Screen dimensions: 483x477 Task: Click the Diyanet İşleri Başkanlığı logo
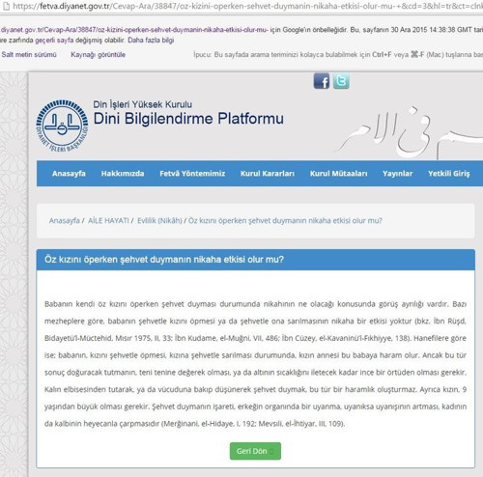pos(62,126)
